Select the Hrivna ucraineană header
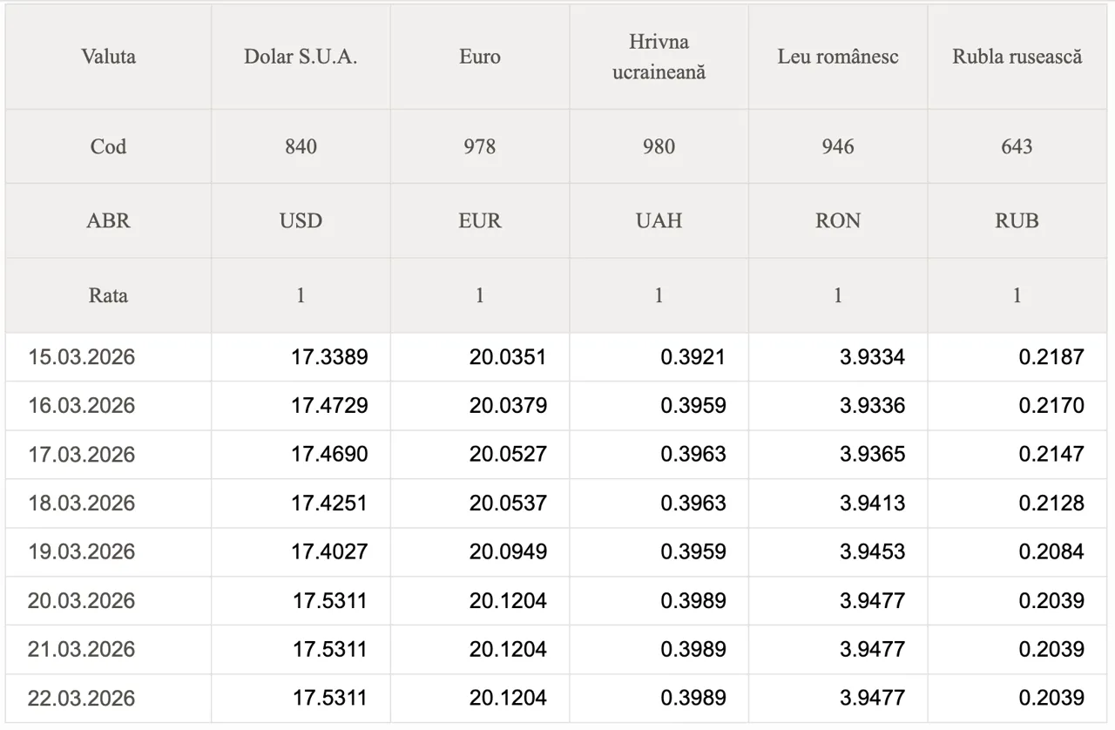Image resolution: width=1115 pixels, height=730 pixels. [x=659, y=57]
